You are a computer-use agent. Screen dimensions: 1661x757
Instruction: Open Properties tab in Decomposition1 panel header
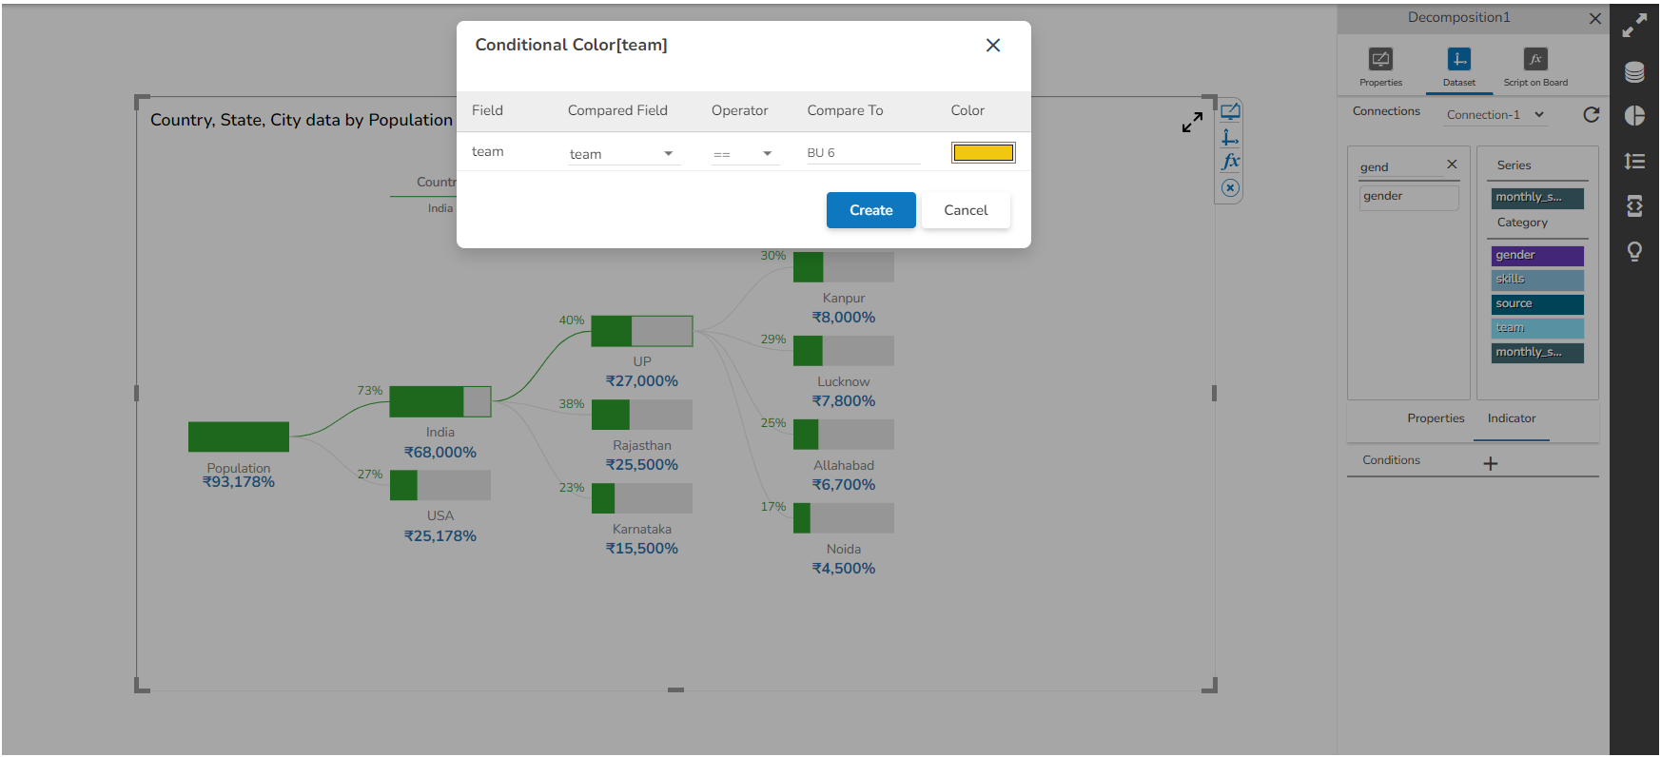tap(1380, 67)
